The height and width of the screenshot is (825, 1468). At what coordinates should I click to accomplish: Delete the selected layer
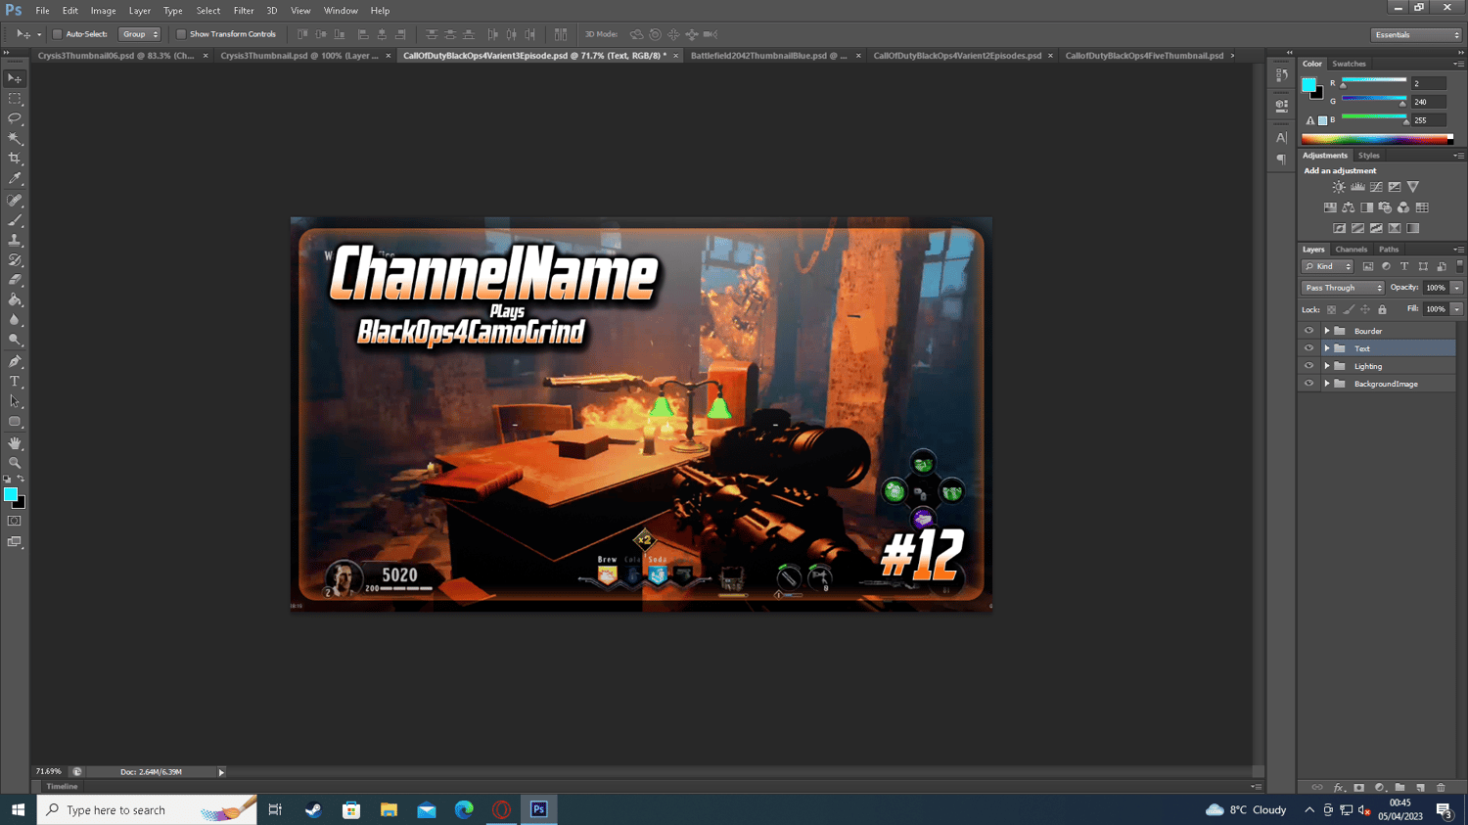click(1441, 788)
